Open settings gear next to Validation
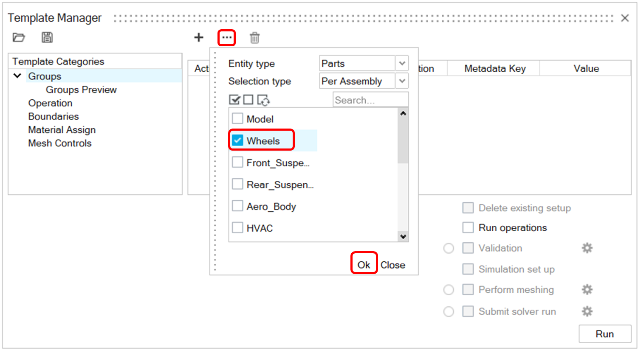 coord(587,248)
